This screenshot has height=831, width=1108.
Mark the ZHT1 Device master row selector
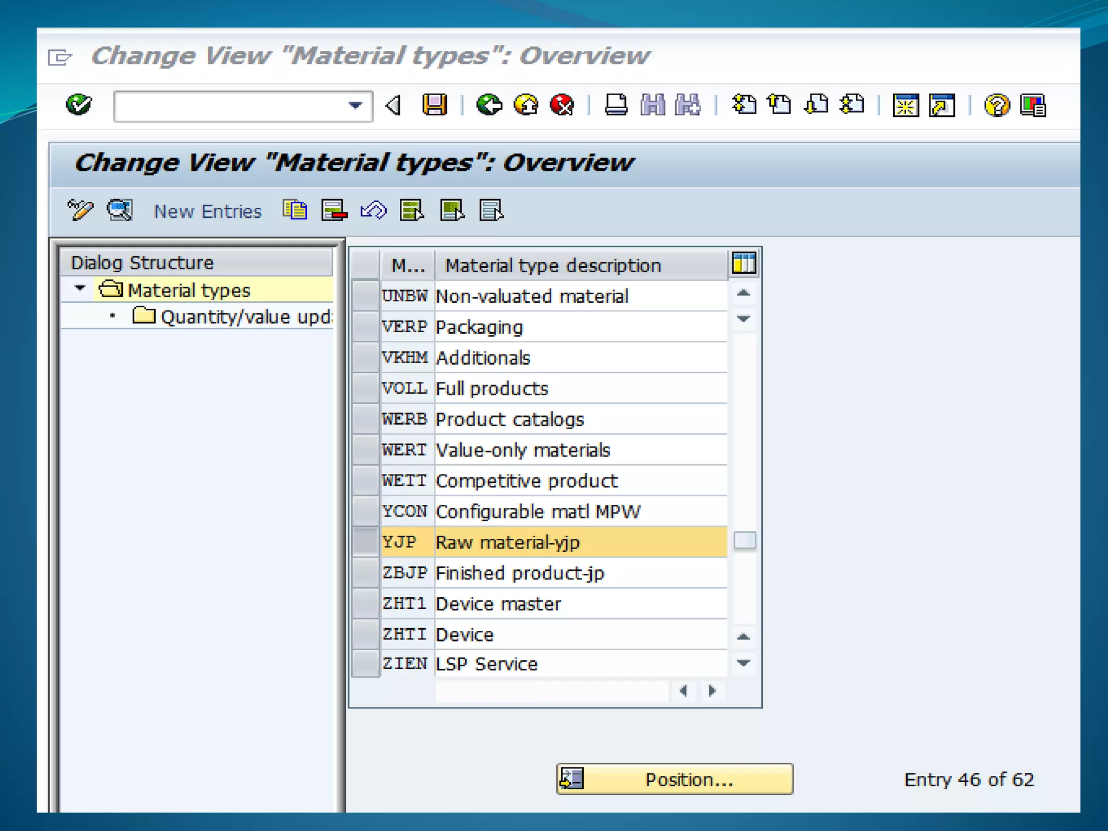pyautogui.click(x=365, y=603)
